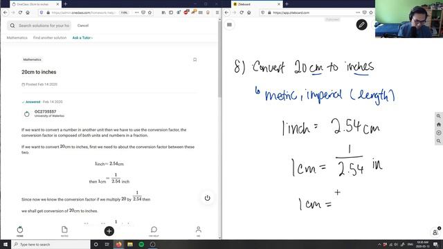Screen dimensions: 443x249
Task: Open Firefox application menu in left window
Action: [x=217, y=12]
